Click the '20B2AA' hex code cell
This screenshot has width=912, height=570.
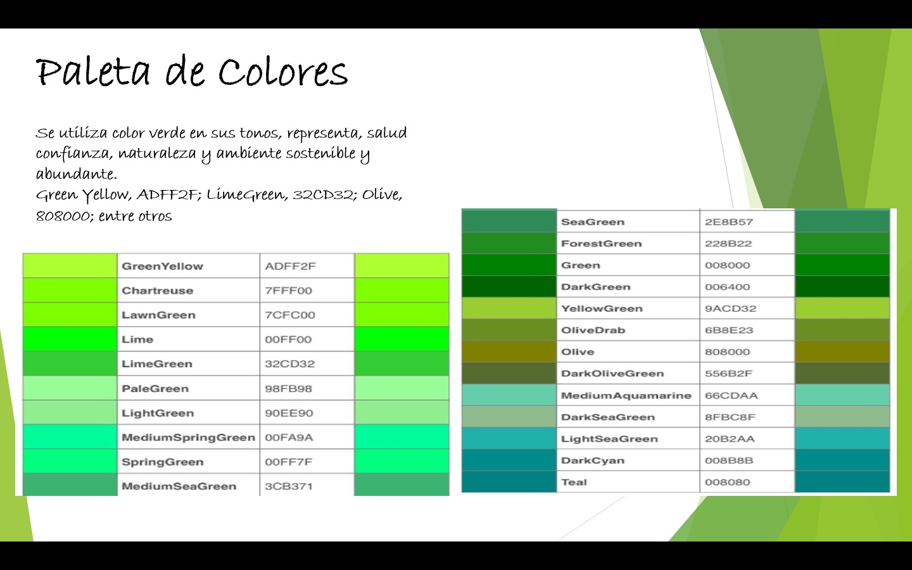coord(747,438)
